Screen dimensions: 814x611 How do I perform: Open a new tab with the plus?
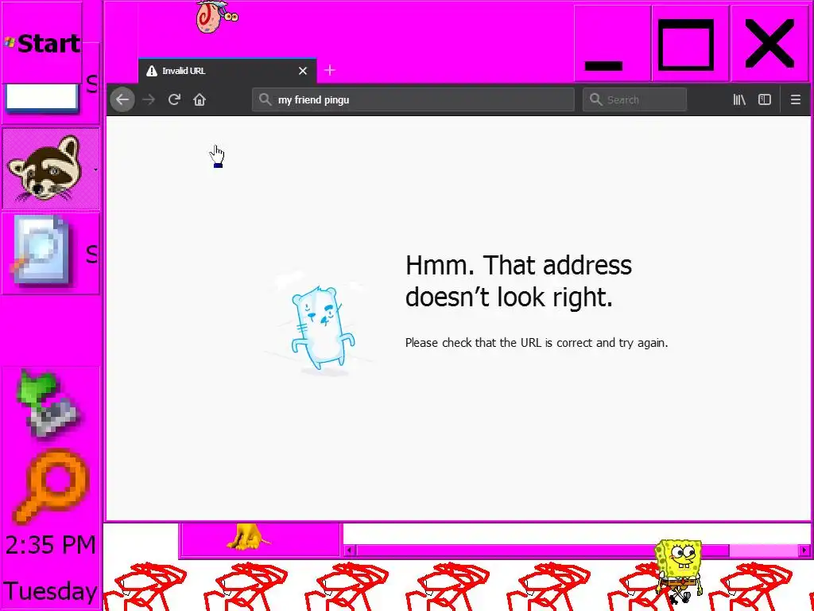[x=330, y=70]
